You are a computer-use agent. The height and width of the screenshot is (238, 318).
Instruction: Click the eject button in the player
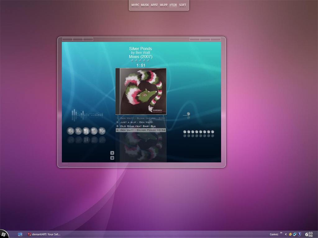pyautogui.click(x=78, y=131)
